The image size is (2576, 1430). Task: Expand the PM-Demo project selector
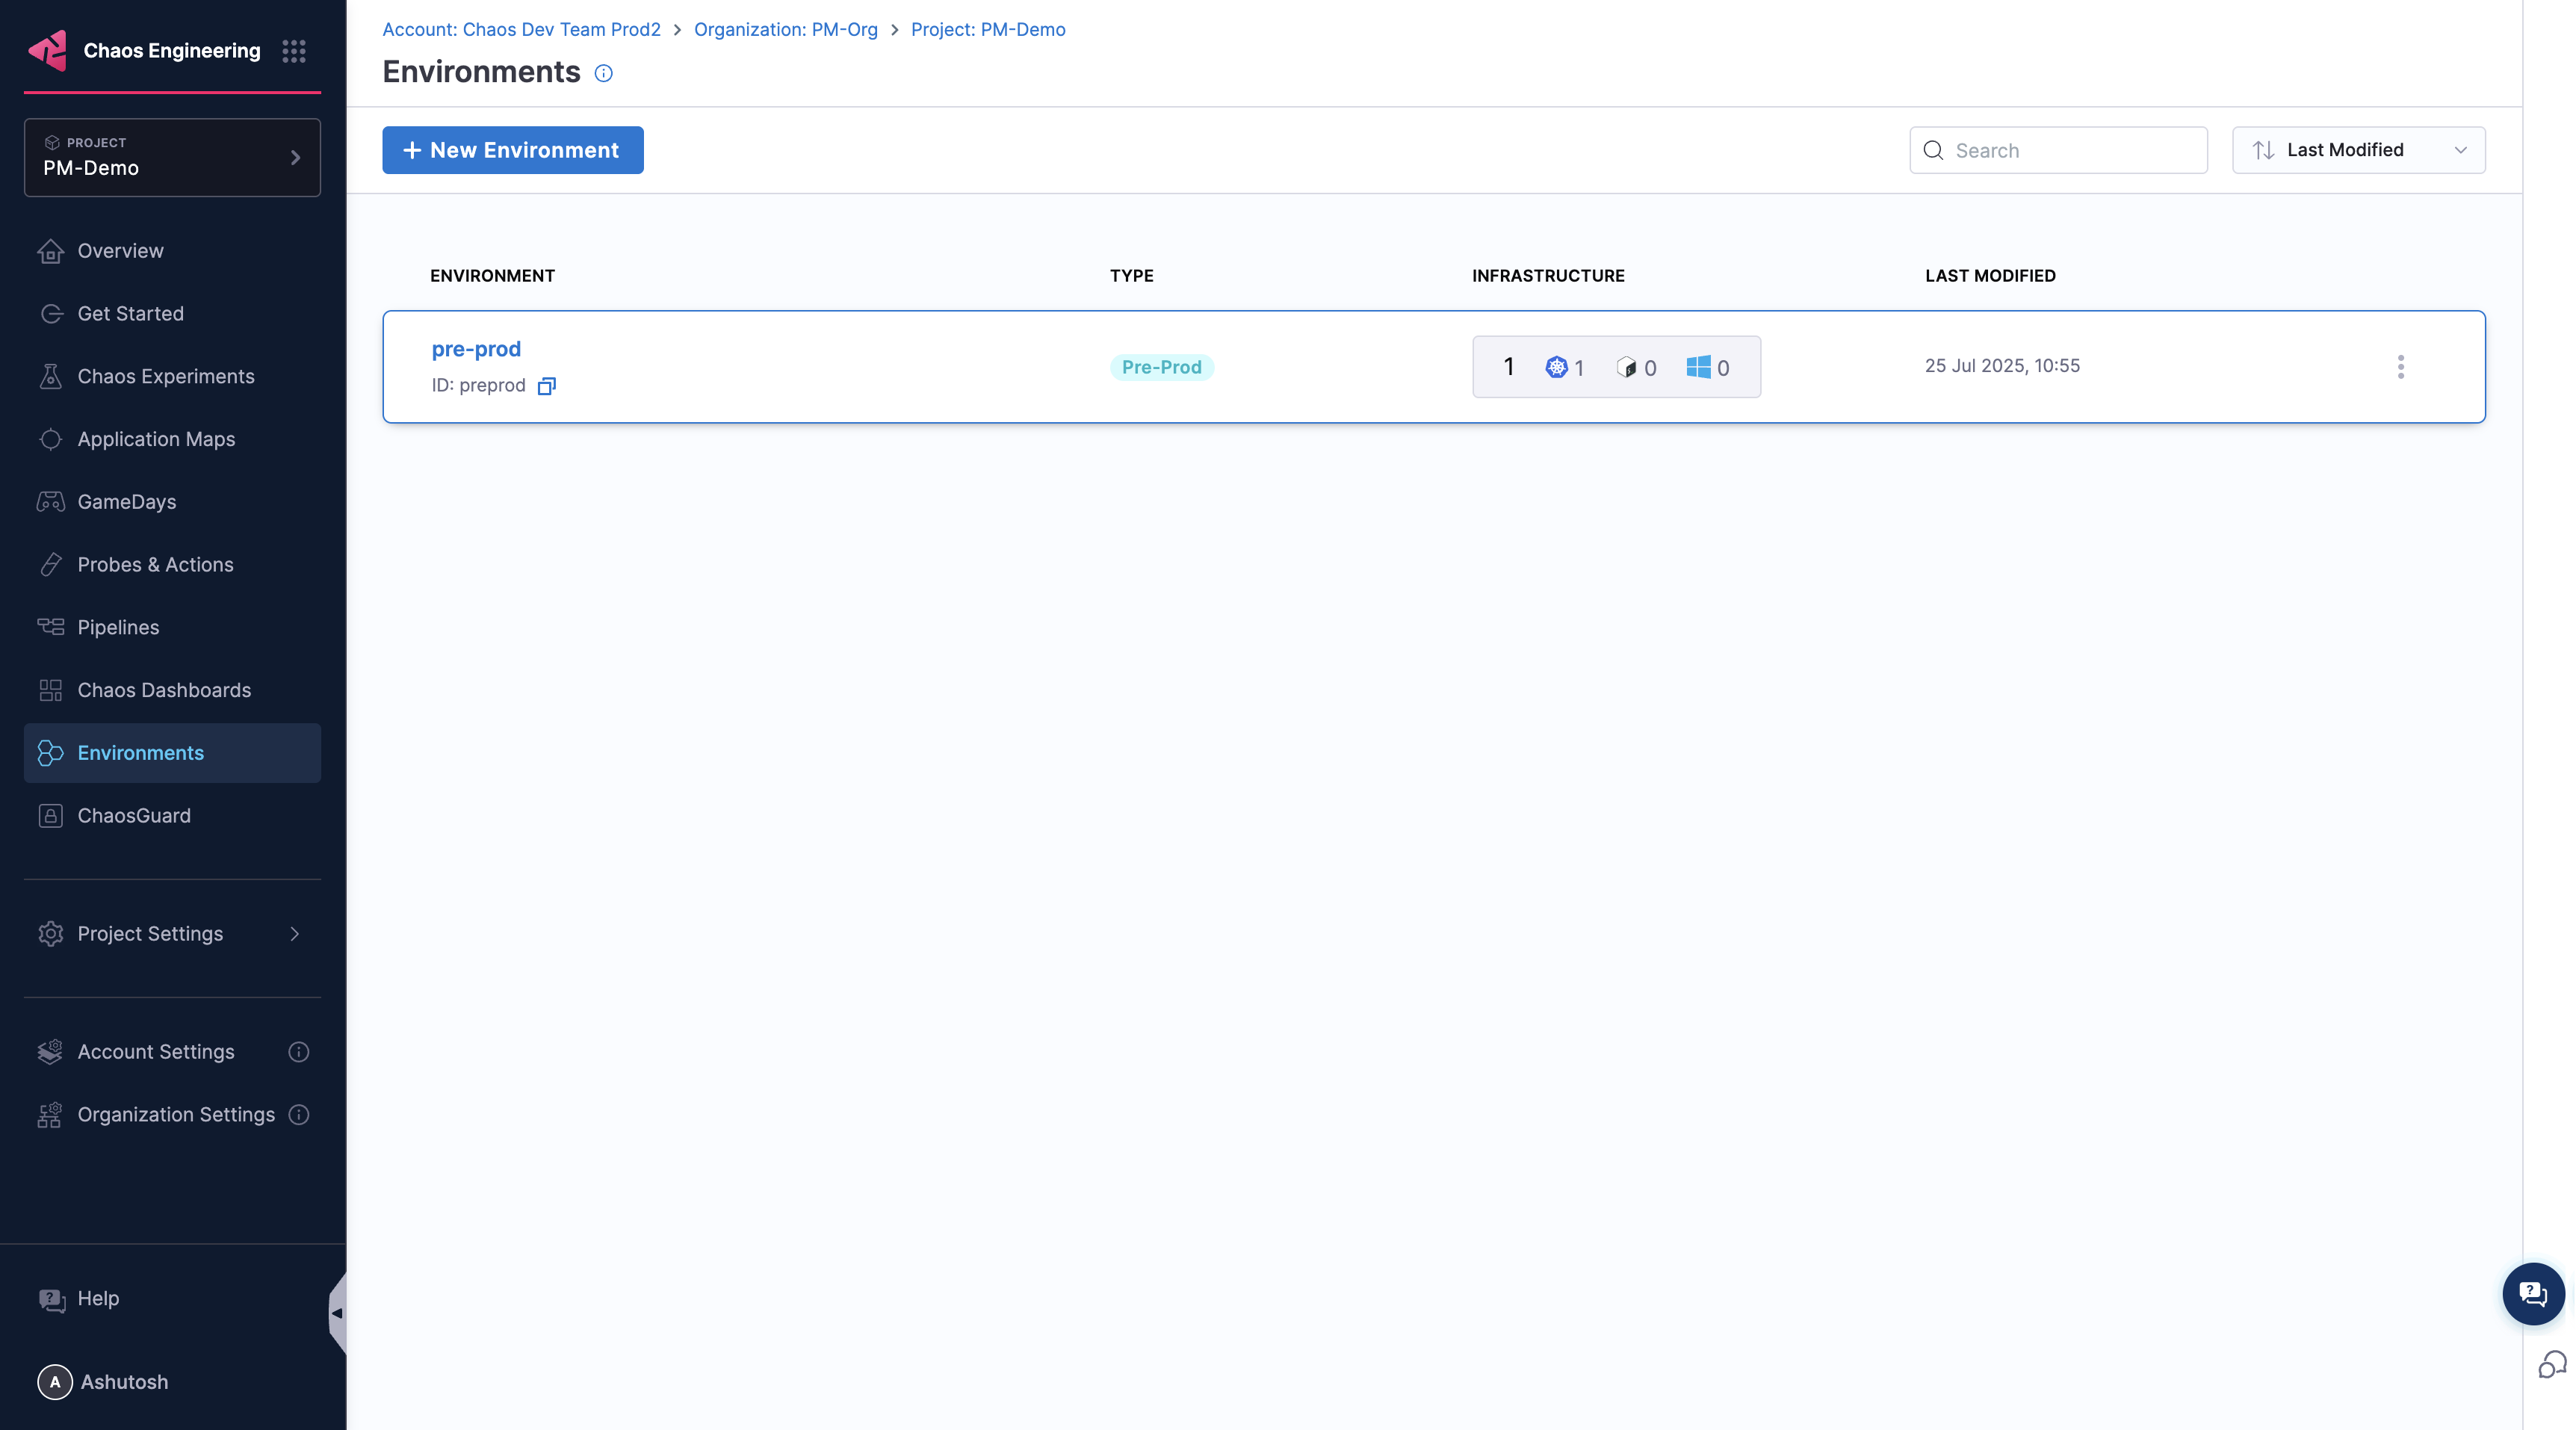point(171,157)
